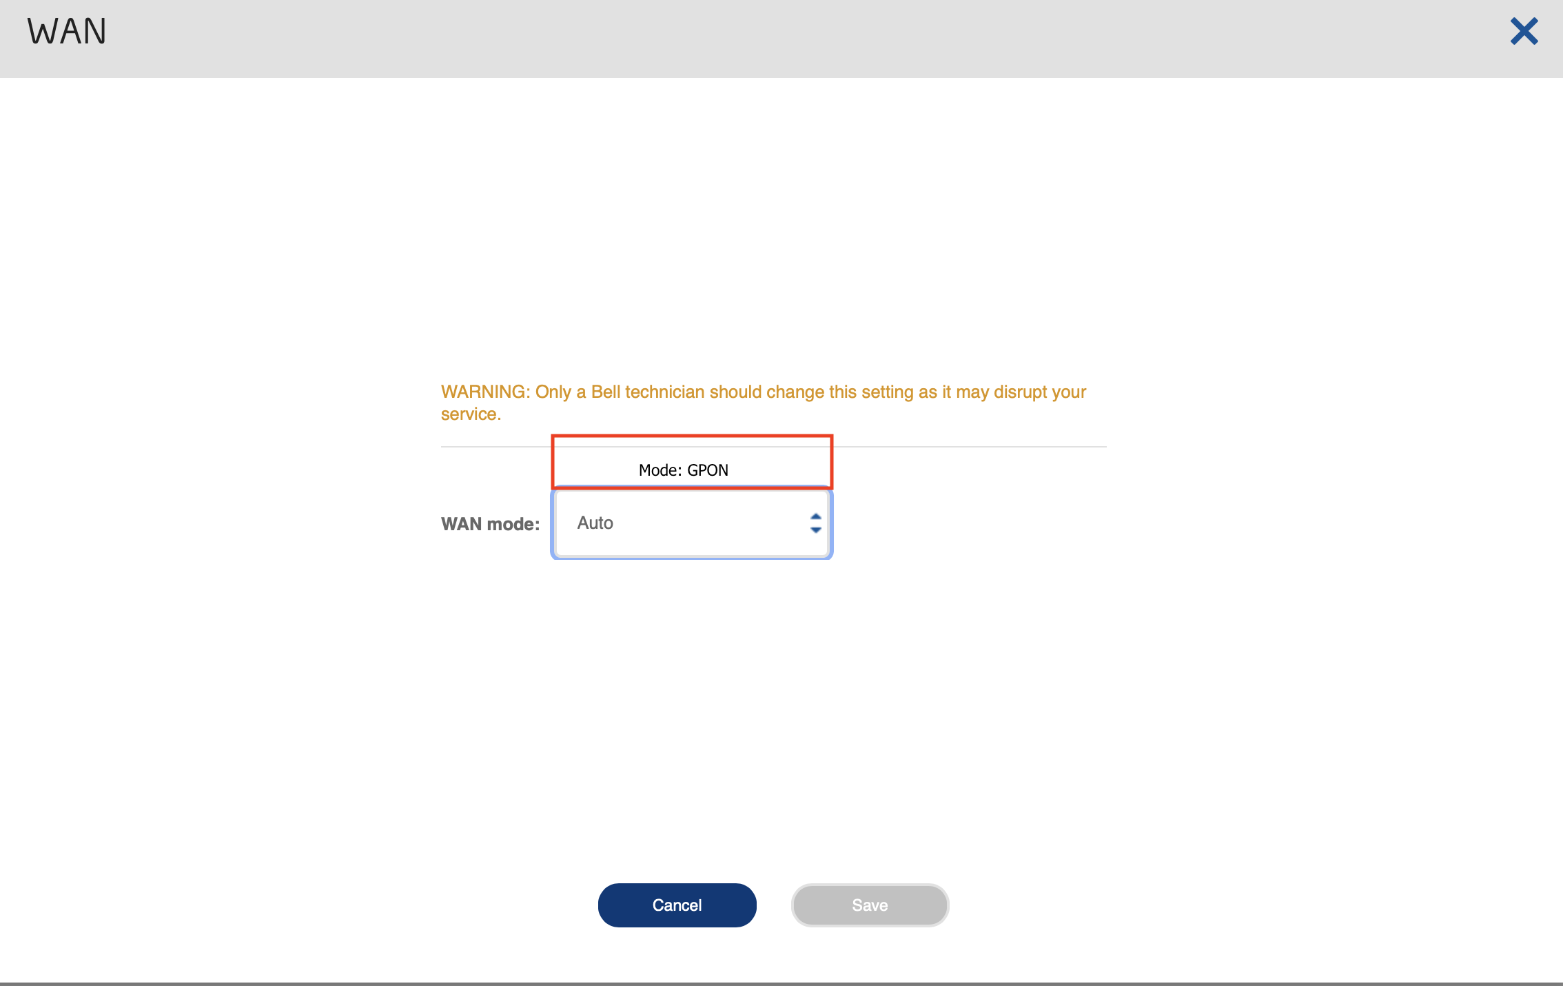1563x986 pixels.
Task: Open the WAN mode dropdown
Action: [691, 523]
